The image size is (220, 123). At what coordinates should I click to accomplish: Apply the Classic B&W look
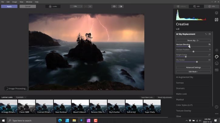[x=26, y=106]
